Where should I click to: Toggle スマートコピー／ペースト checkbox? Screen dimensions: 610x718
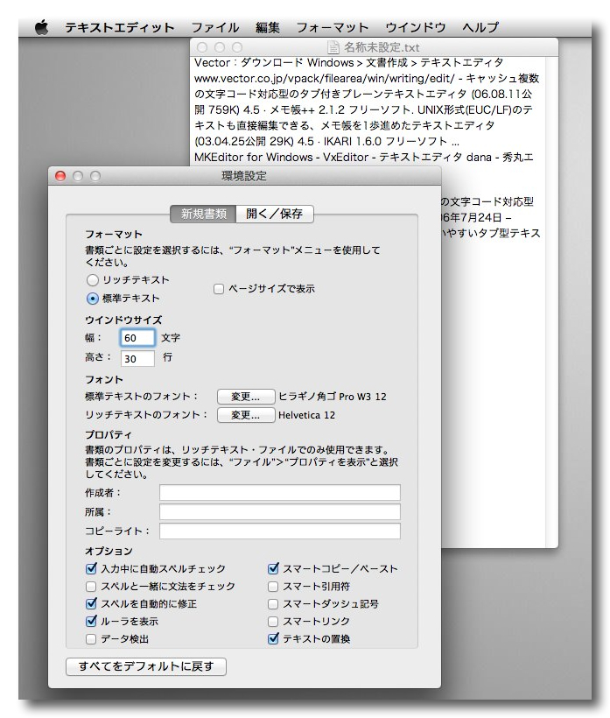pyautogui.click(x=273, y=569)
